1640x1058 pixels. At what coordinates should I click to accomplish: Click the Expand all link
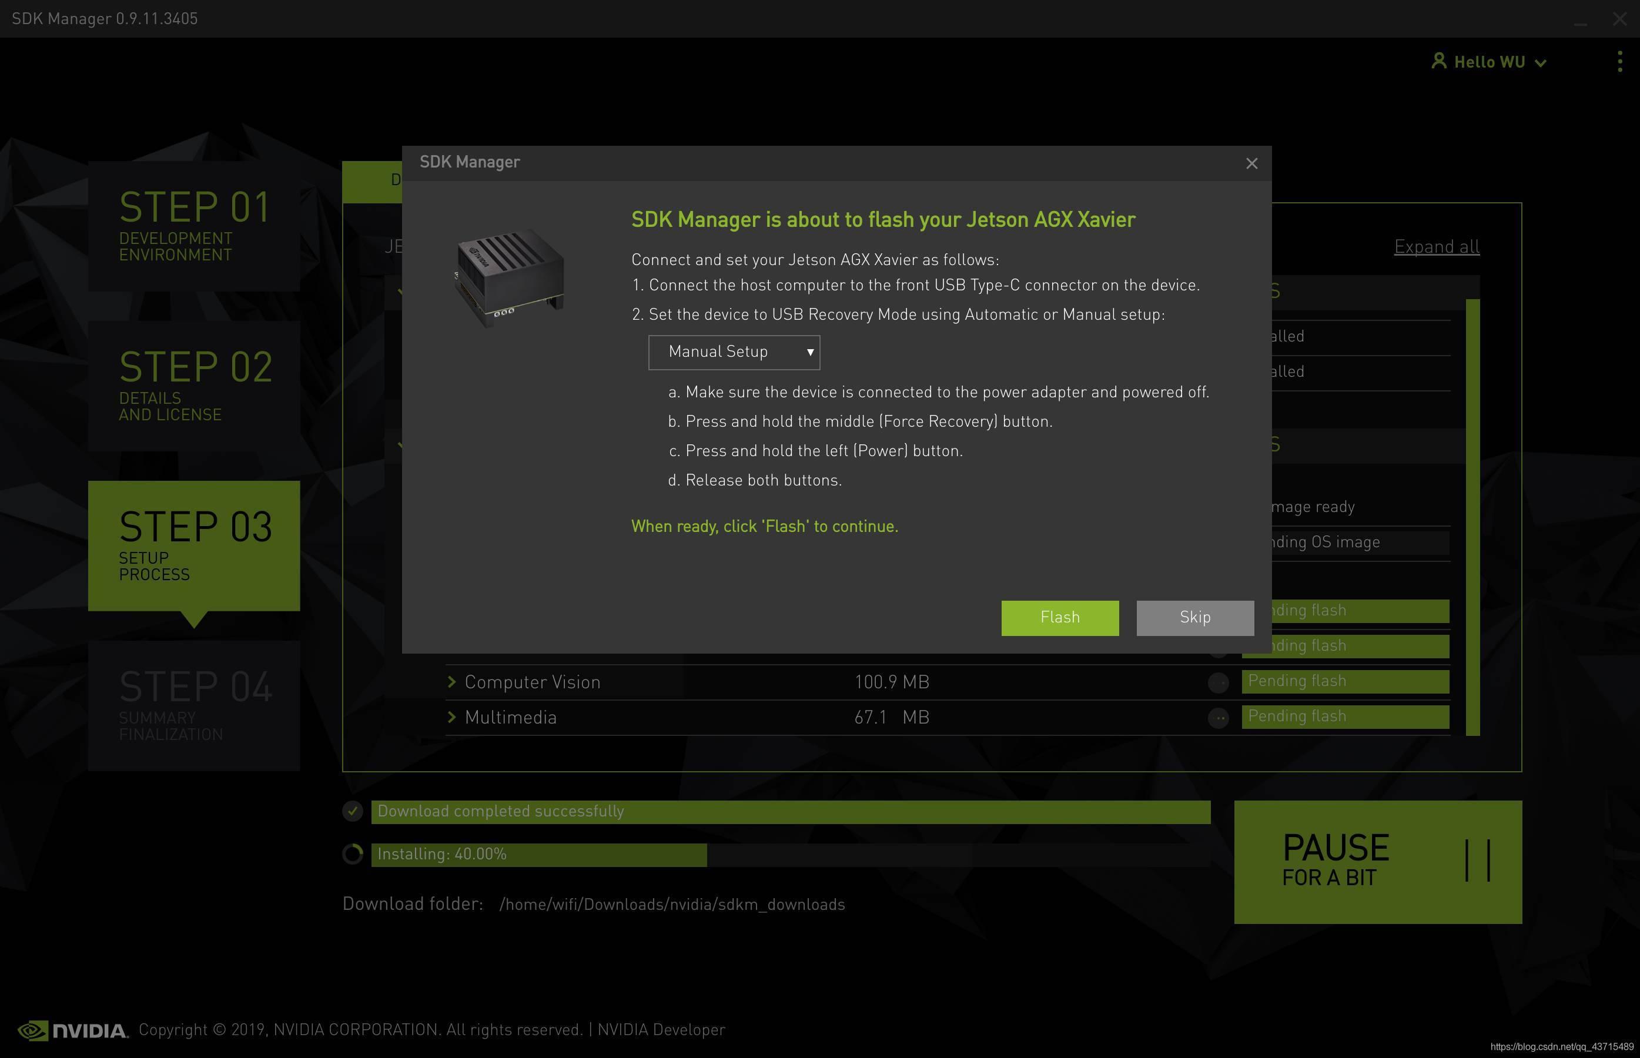pos(1436,247)
